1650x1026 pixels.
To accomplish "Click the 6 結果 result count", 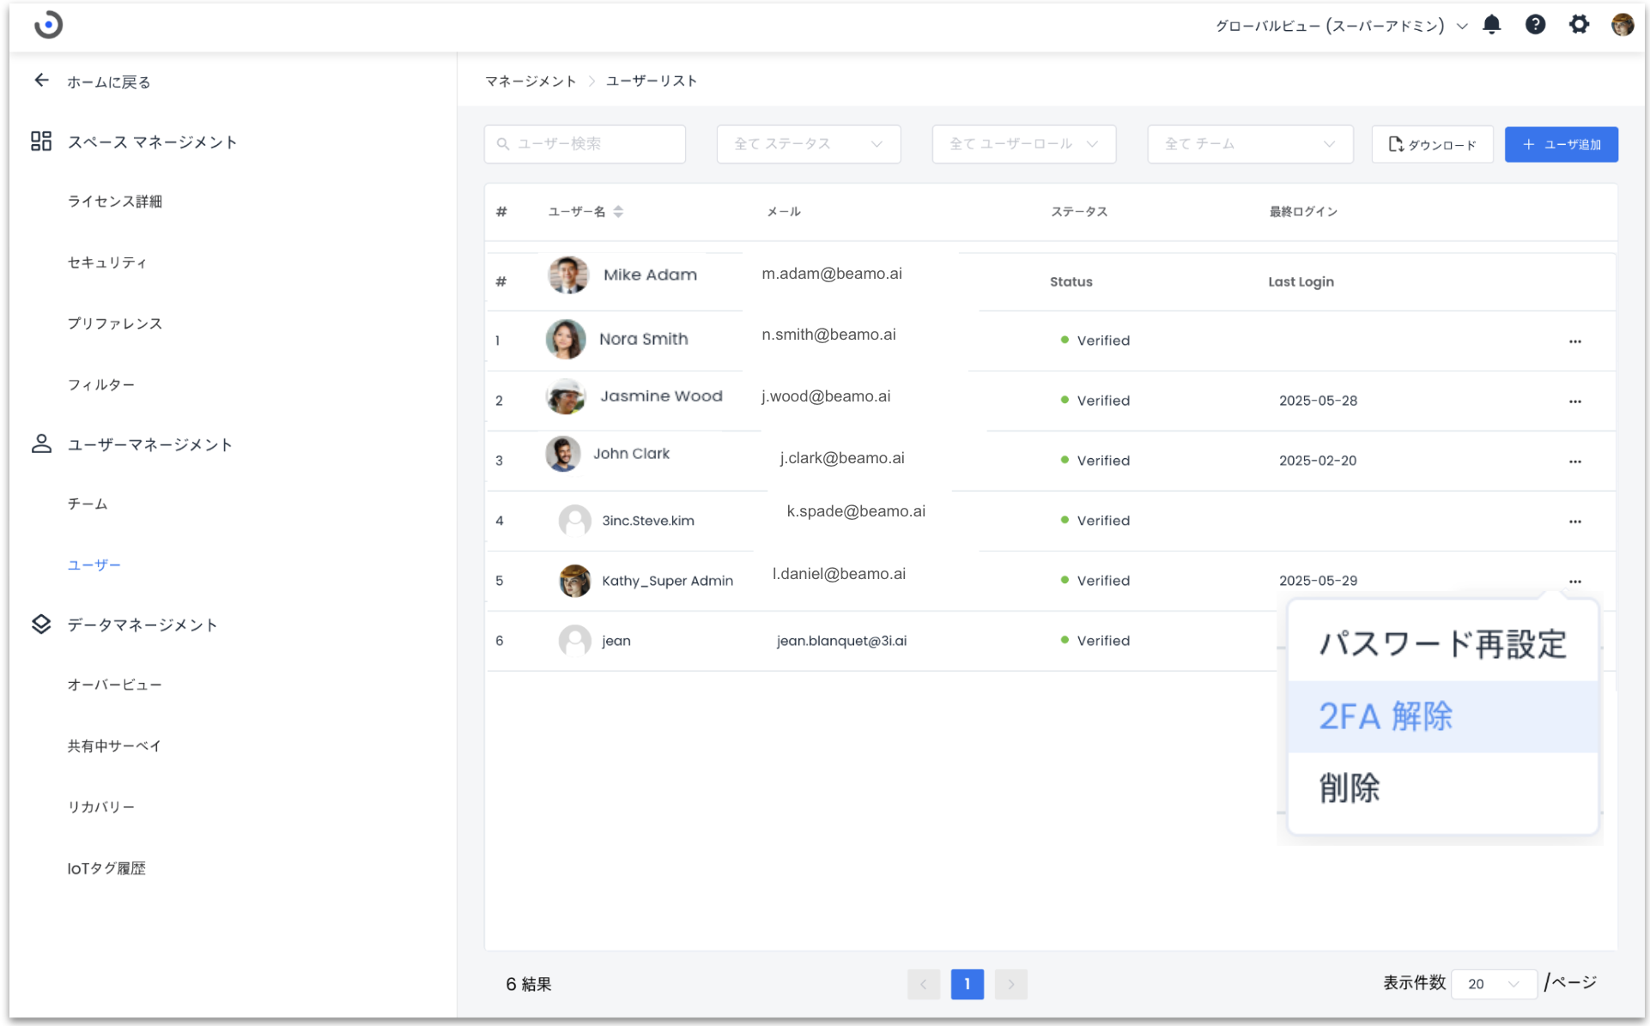I will 529,984.
